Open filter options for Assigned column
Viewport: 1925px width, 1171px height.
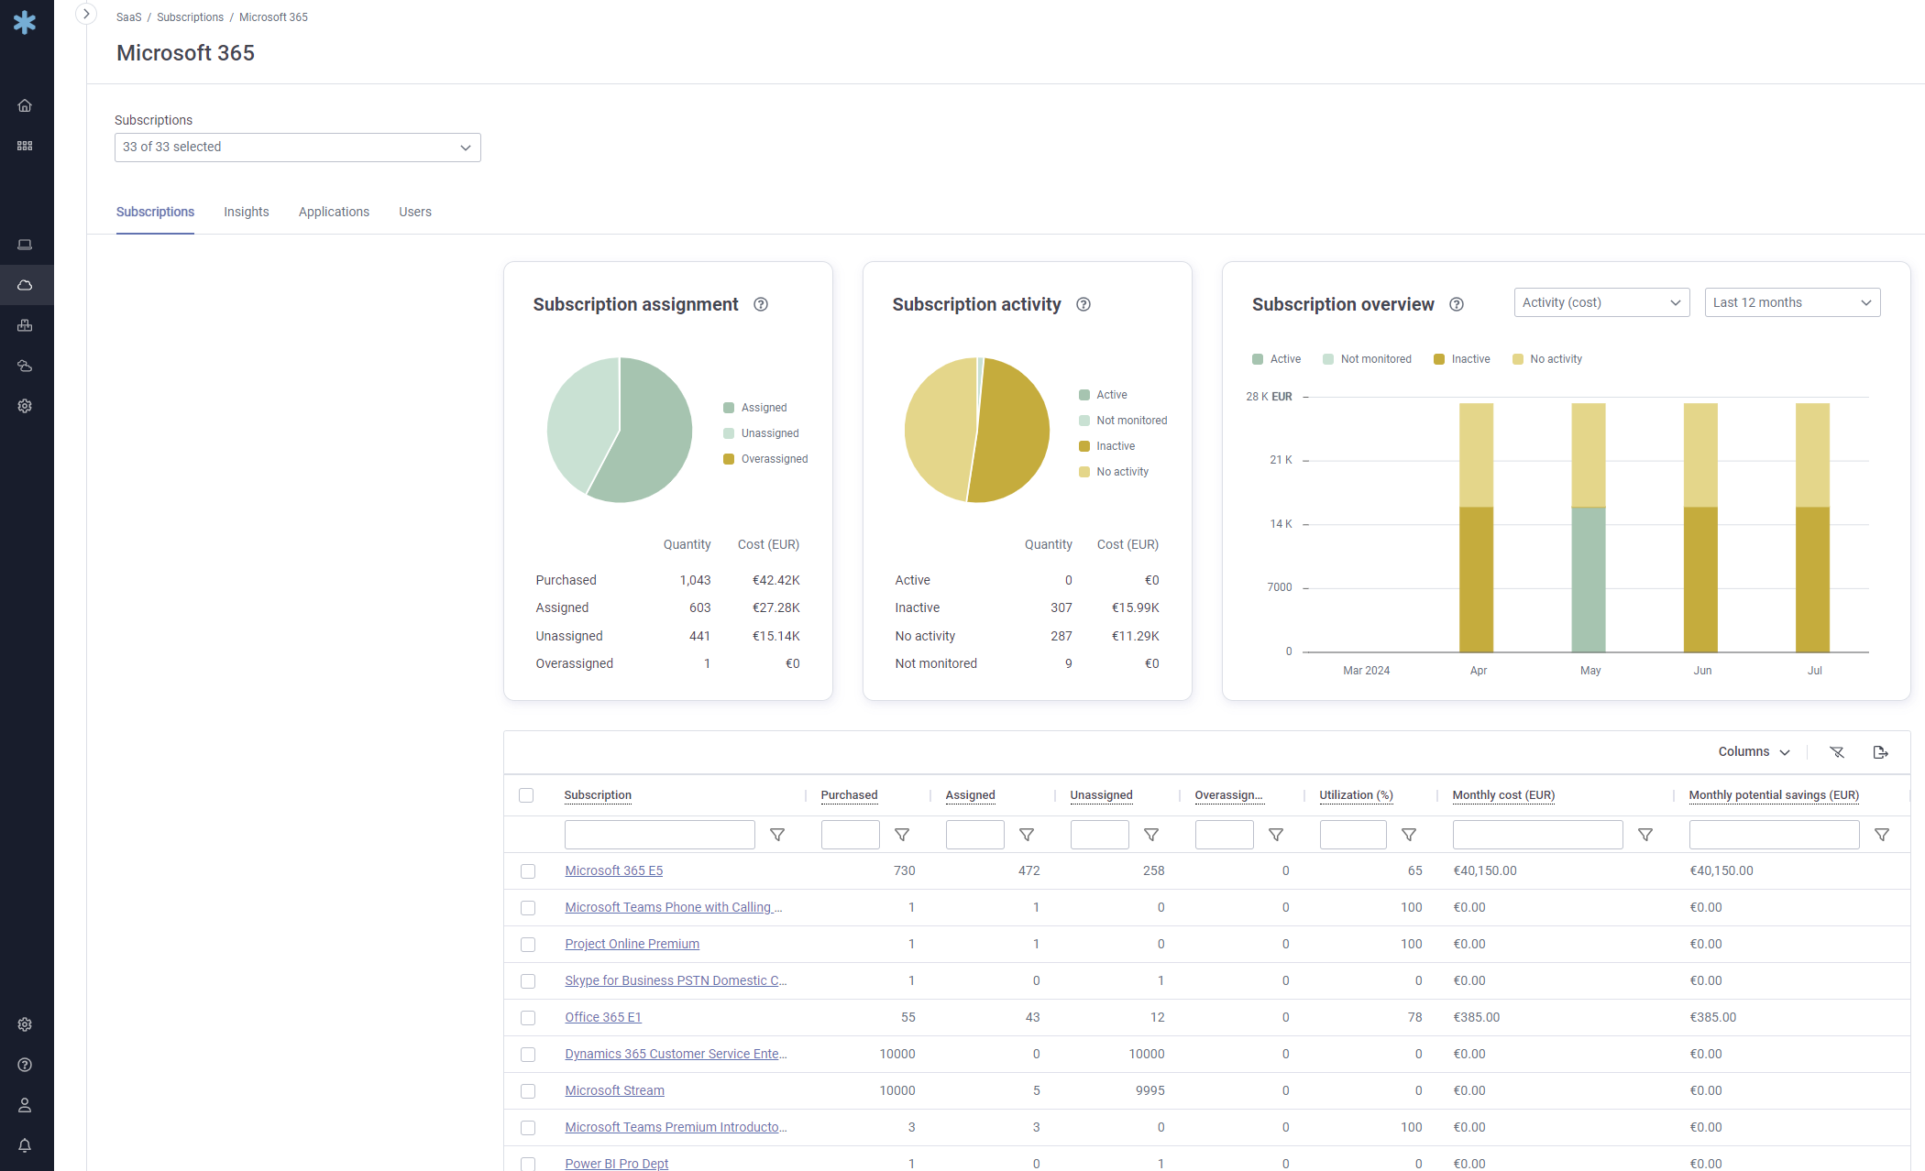pos(1027,835)
